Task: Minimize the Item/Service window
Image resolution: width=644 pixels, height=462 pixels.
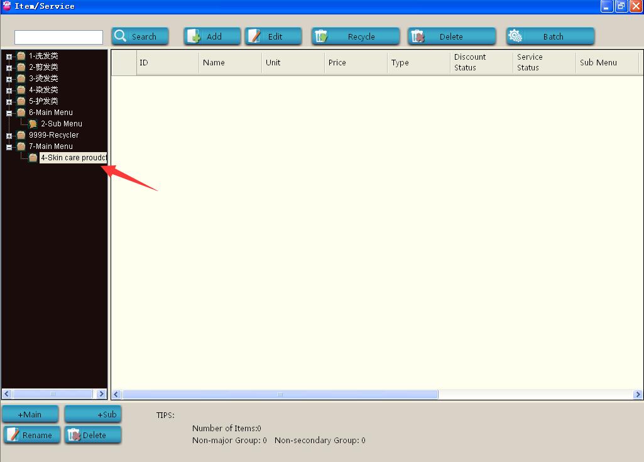Action: click(x=607, y=6)
